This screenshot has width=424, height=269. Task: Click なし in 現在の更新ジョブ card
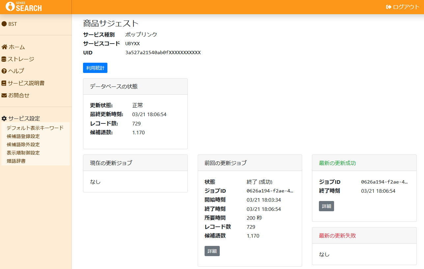tap(95, 182)
